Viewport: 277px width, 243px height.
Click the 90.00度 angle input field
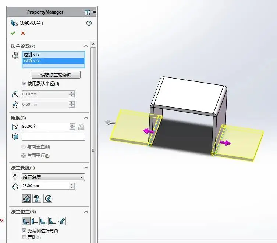[x=46, y=127]
